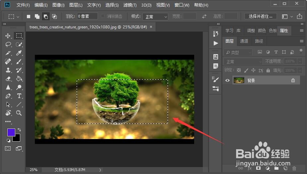Expand the status bar info arrow

coord(100,170)
